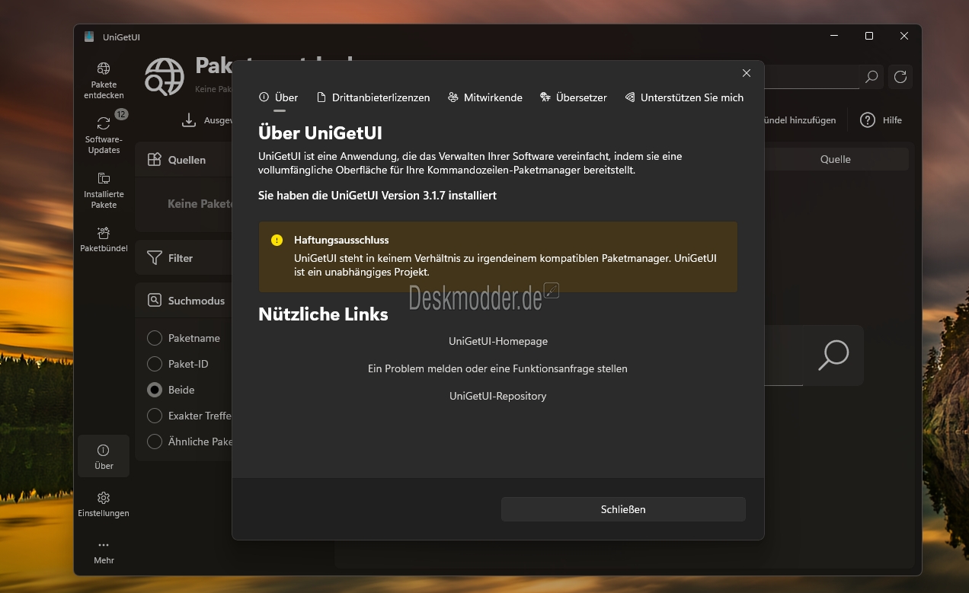Open the Mehr menu

[x=104, y=552]
